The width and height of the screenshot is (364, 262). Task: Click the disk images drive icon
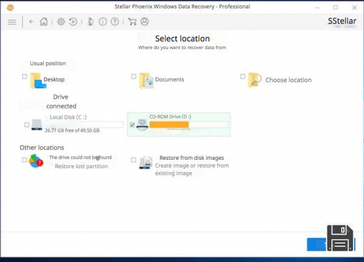[146, 162]
